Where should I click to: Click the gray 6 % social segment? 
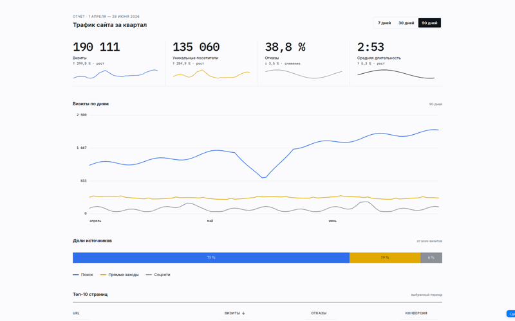coord(431,258)
